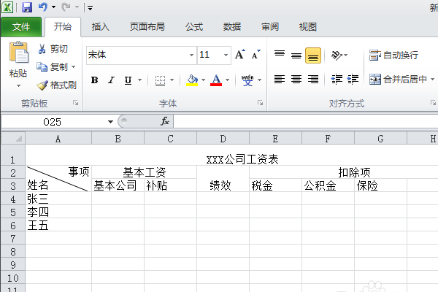Toggle bold formatting

coord(94,80)
